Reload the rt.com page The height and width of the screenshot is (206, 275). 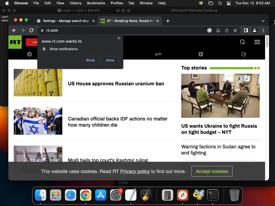(31, 30)
